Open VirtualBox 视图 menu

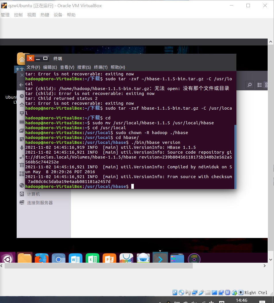[31, 15]
